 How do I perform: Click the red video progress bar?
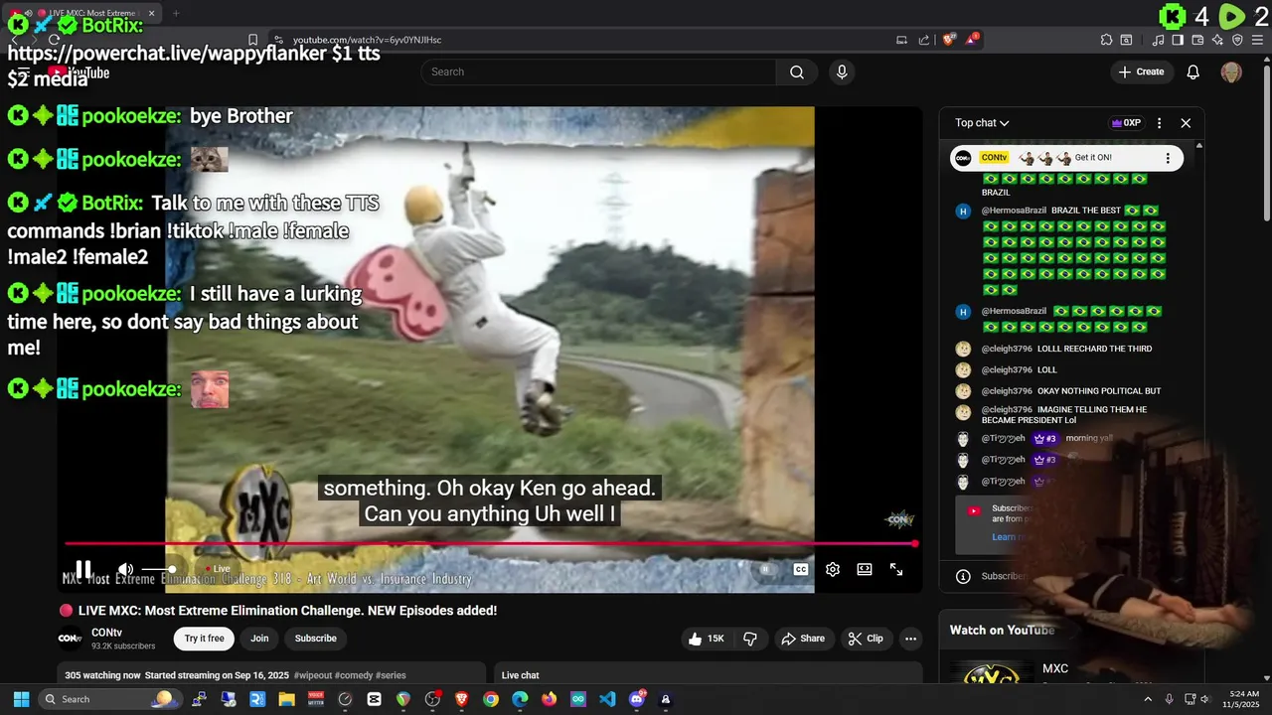tap(489, 543)
